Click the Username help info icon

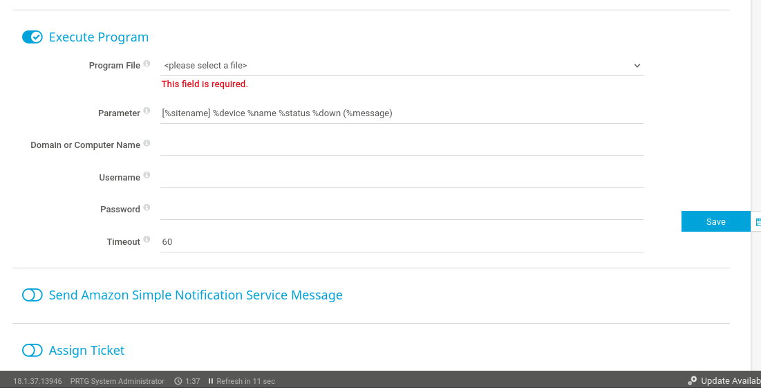point(147,176)
